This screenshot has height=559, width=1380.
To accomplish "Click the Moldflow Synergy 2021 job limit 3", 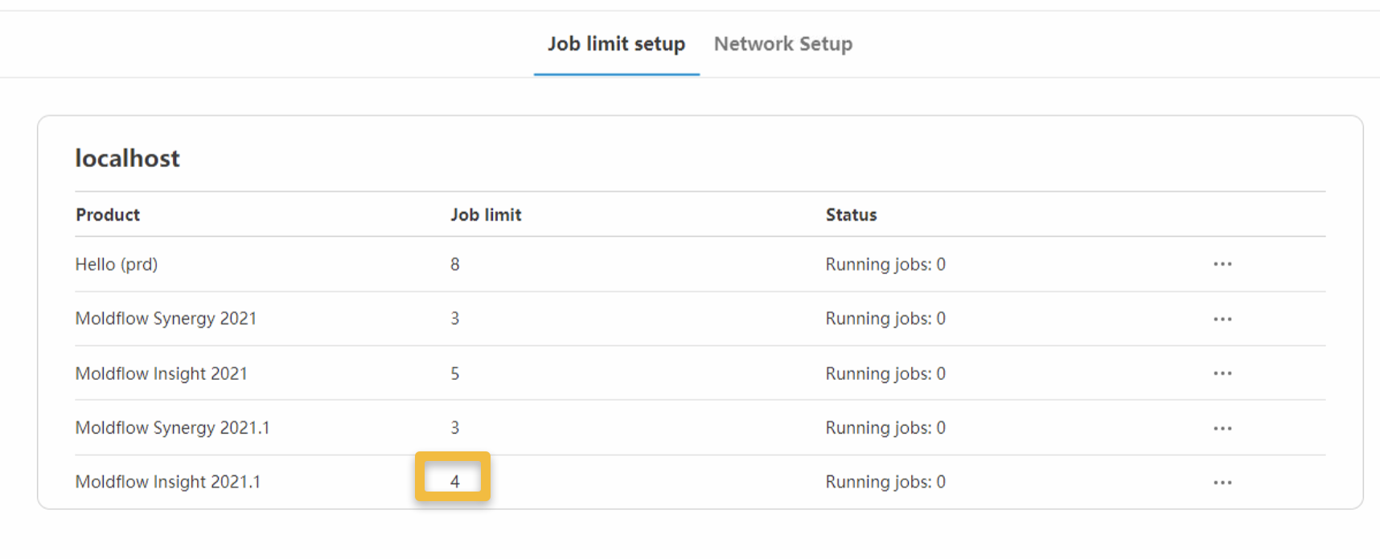I will pos(454,319).
